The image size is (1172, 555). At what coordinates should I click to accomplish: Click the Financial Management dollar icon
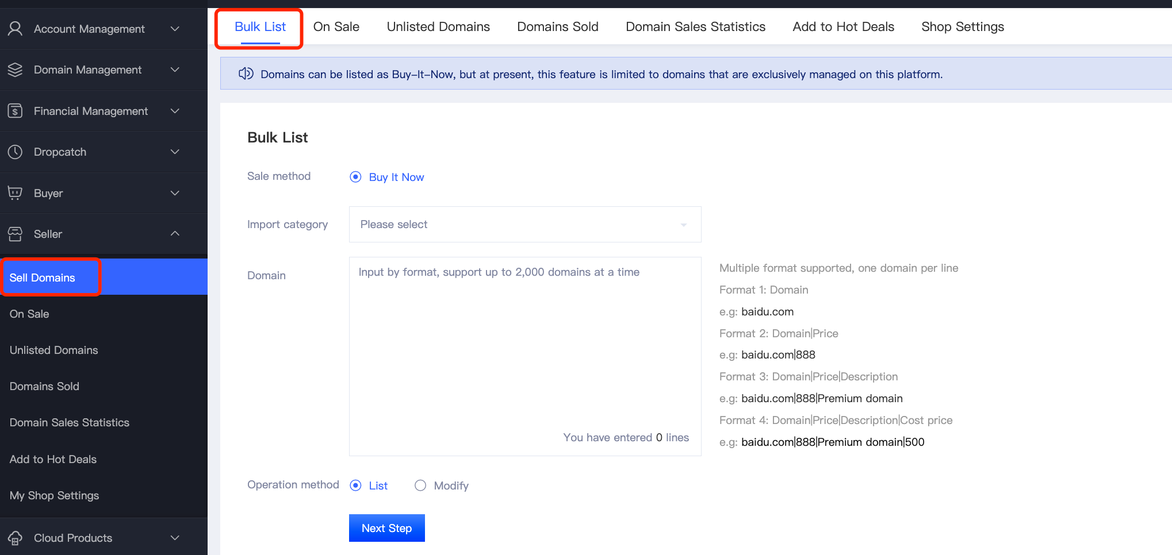click(x=16, y=111)
